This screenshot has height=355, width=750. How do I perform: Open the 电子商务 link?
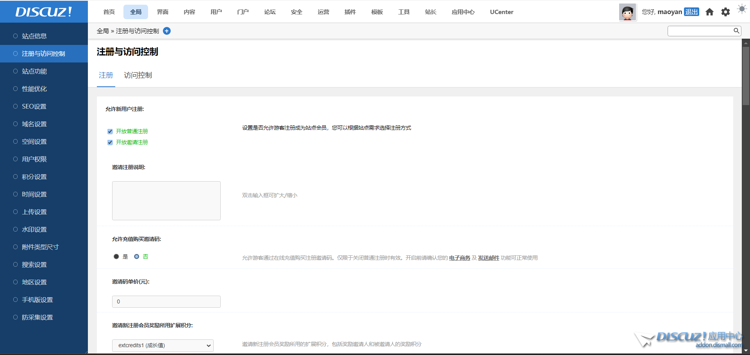(x=459, y=258)
